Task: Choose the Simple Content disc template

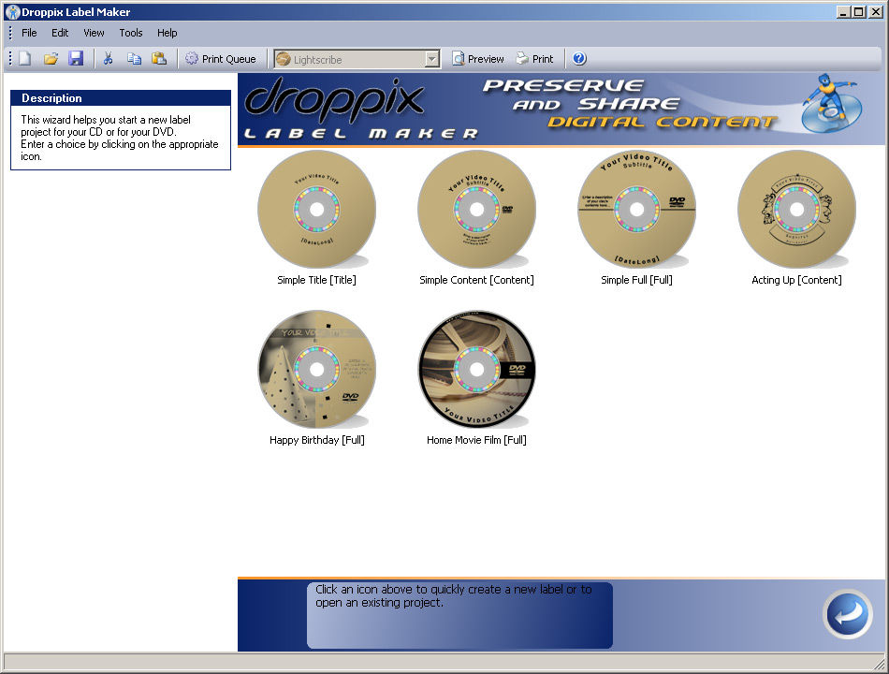Action: [477, 210]
